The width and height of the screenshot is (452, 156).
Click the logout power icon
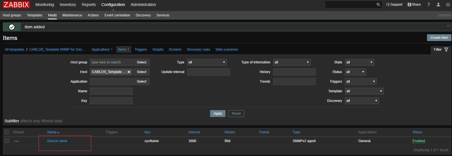448,5
